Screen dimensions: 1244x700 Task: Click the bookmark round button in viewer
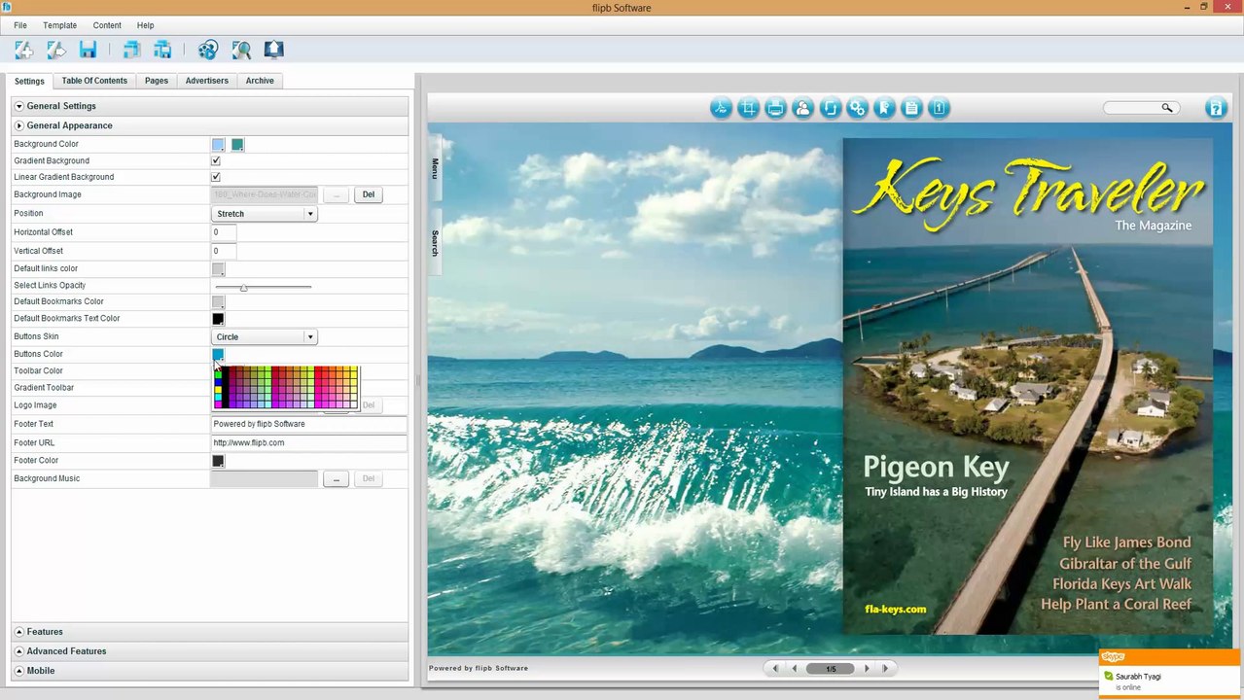[884, 108]
